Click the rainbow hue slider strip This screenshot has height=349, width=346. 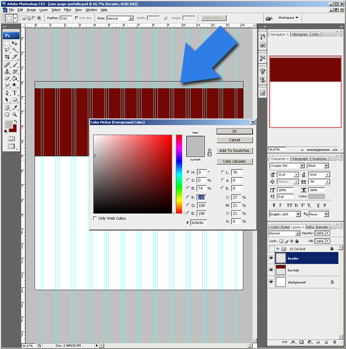(x=179, y=174)
